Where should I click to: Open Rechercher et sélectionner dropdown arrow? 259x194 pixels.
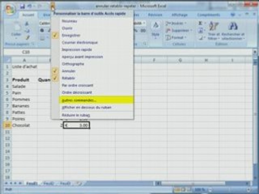244,39
